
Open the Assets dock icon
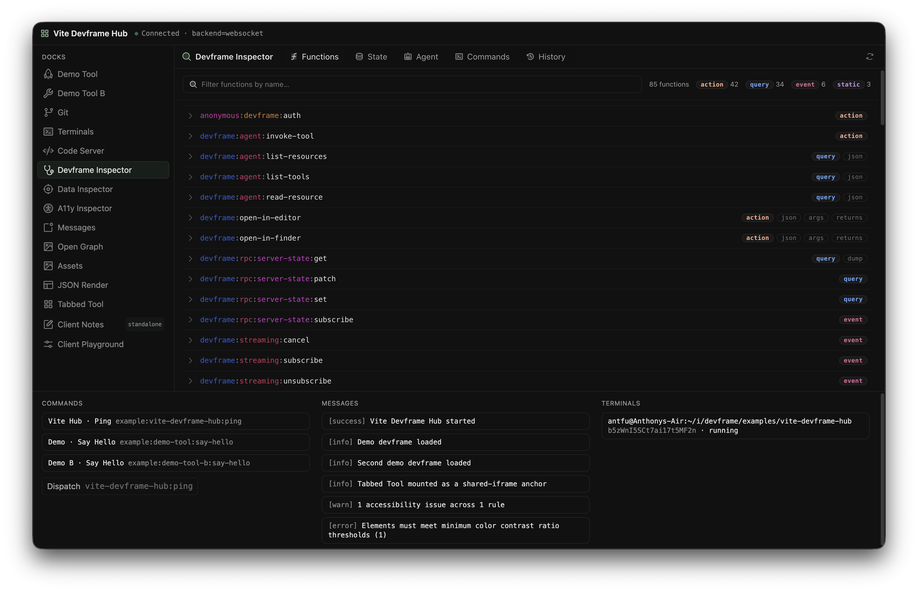click(48, 266)
